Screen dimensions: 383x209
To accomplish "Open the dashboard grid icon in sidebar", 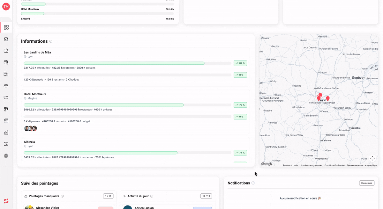I will 6,27.
